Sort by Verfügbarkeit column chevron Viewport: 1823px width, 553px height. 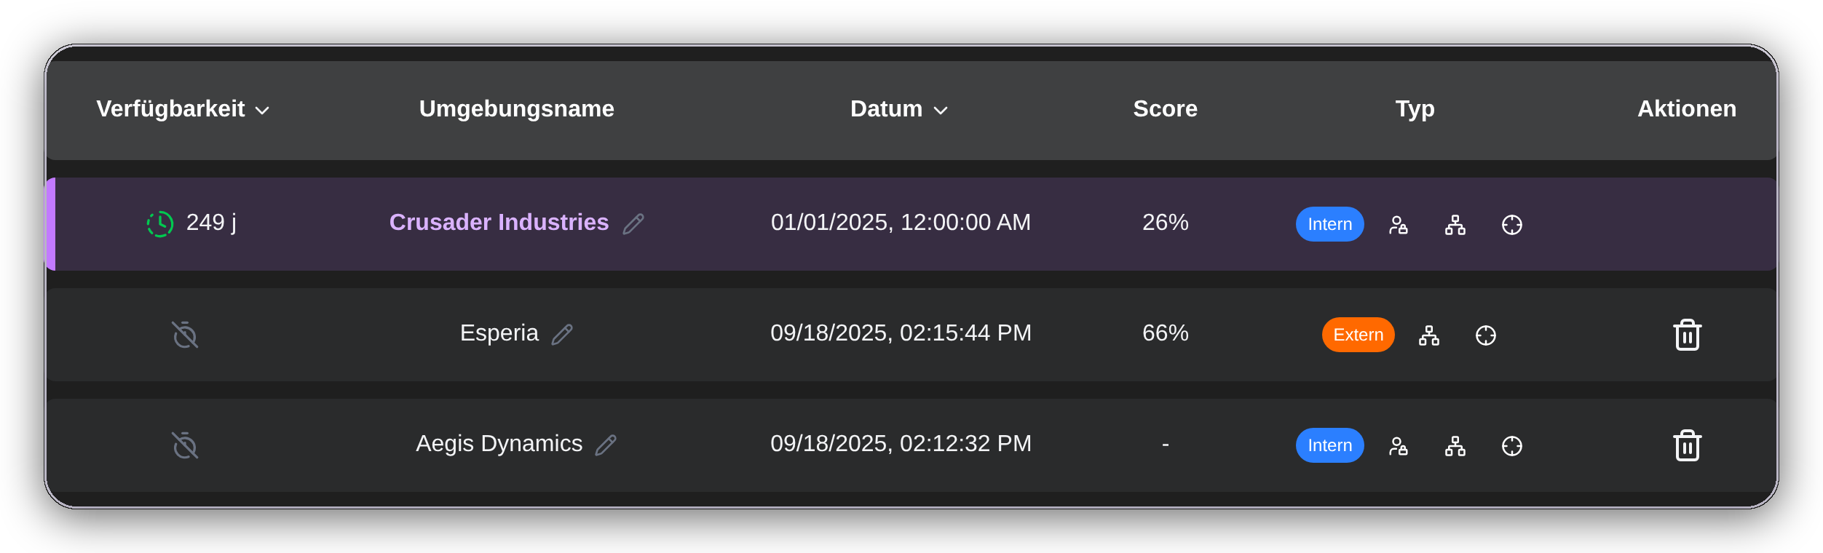coord(262,111)
